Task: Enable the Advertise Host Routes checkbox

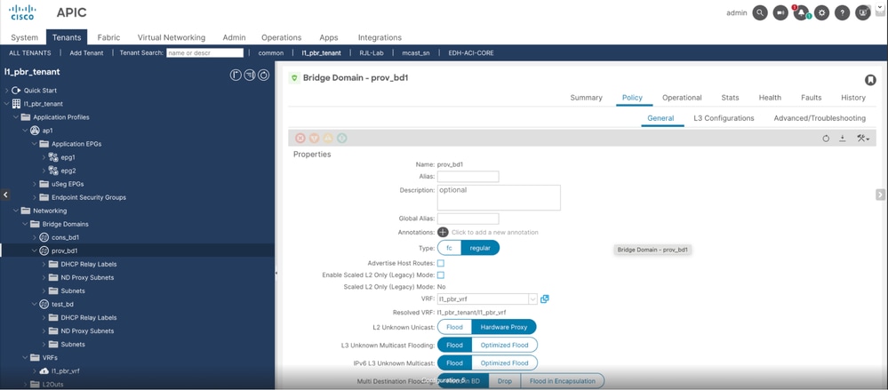Action: 441,263
